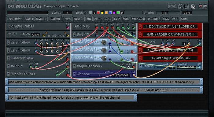Open the Drum module menu
The width and height of the screenshot is (214, 117).
(66, 19)
